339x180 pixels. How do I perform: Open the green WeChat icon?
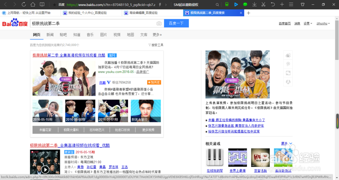[245, 4]
